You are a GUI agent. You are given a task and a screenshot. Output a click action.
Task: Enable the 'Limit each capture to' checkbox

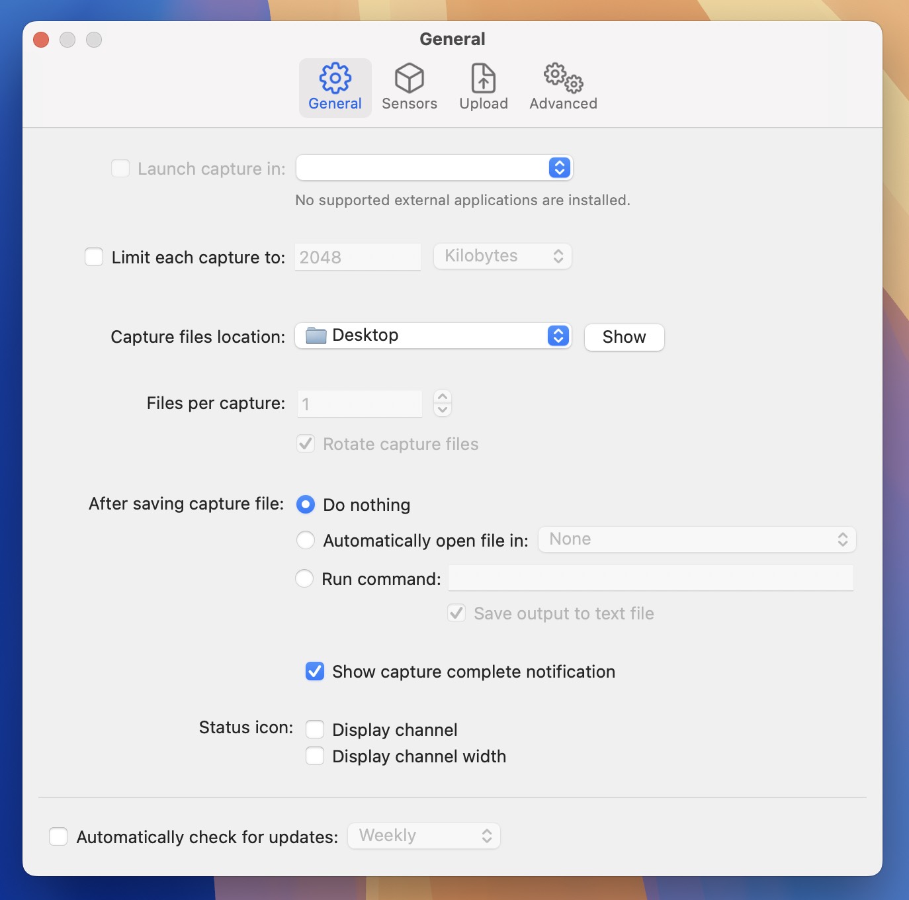click(x=93, y=257)
